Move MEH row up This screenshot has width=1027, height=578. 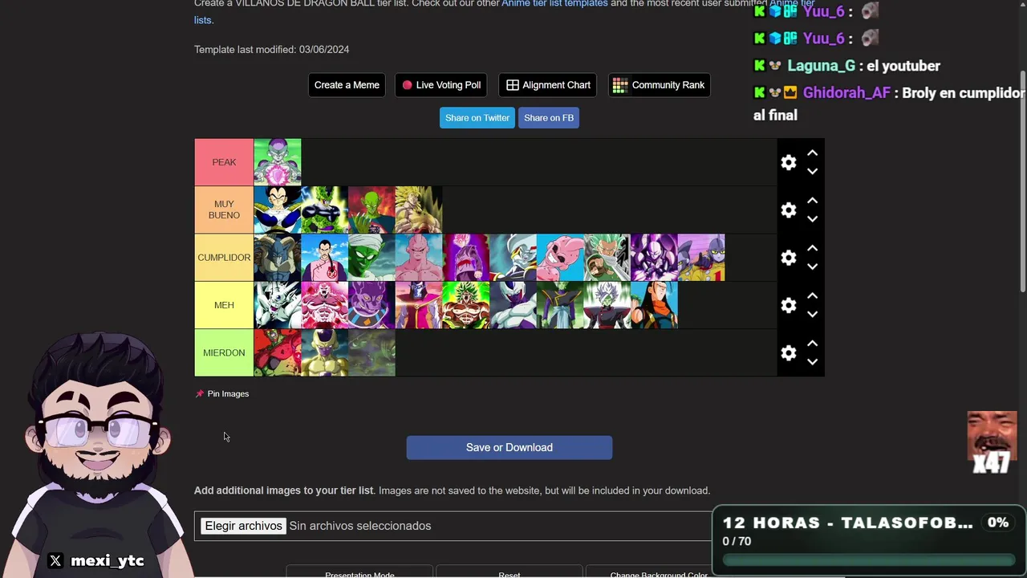(812, 295)
